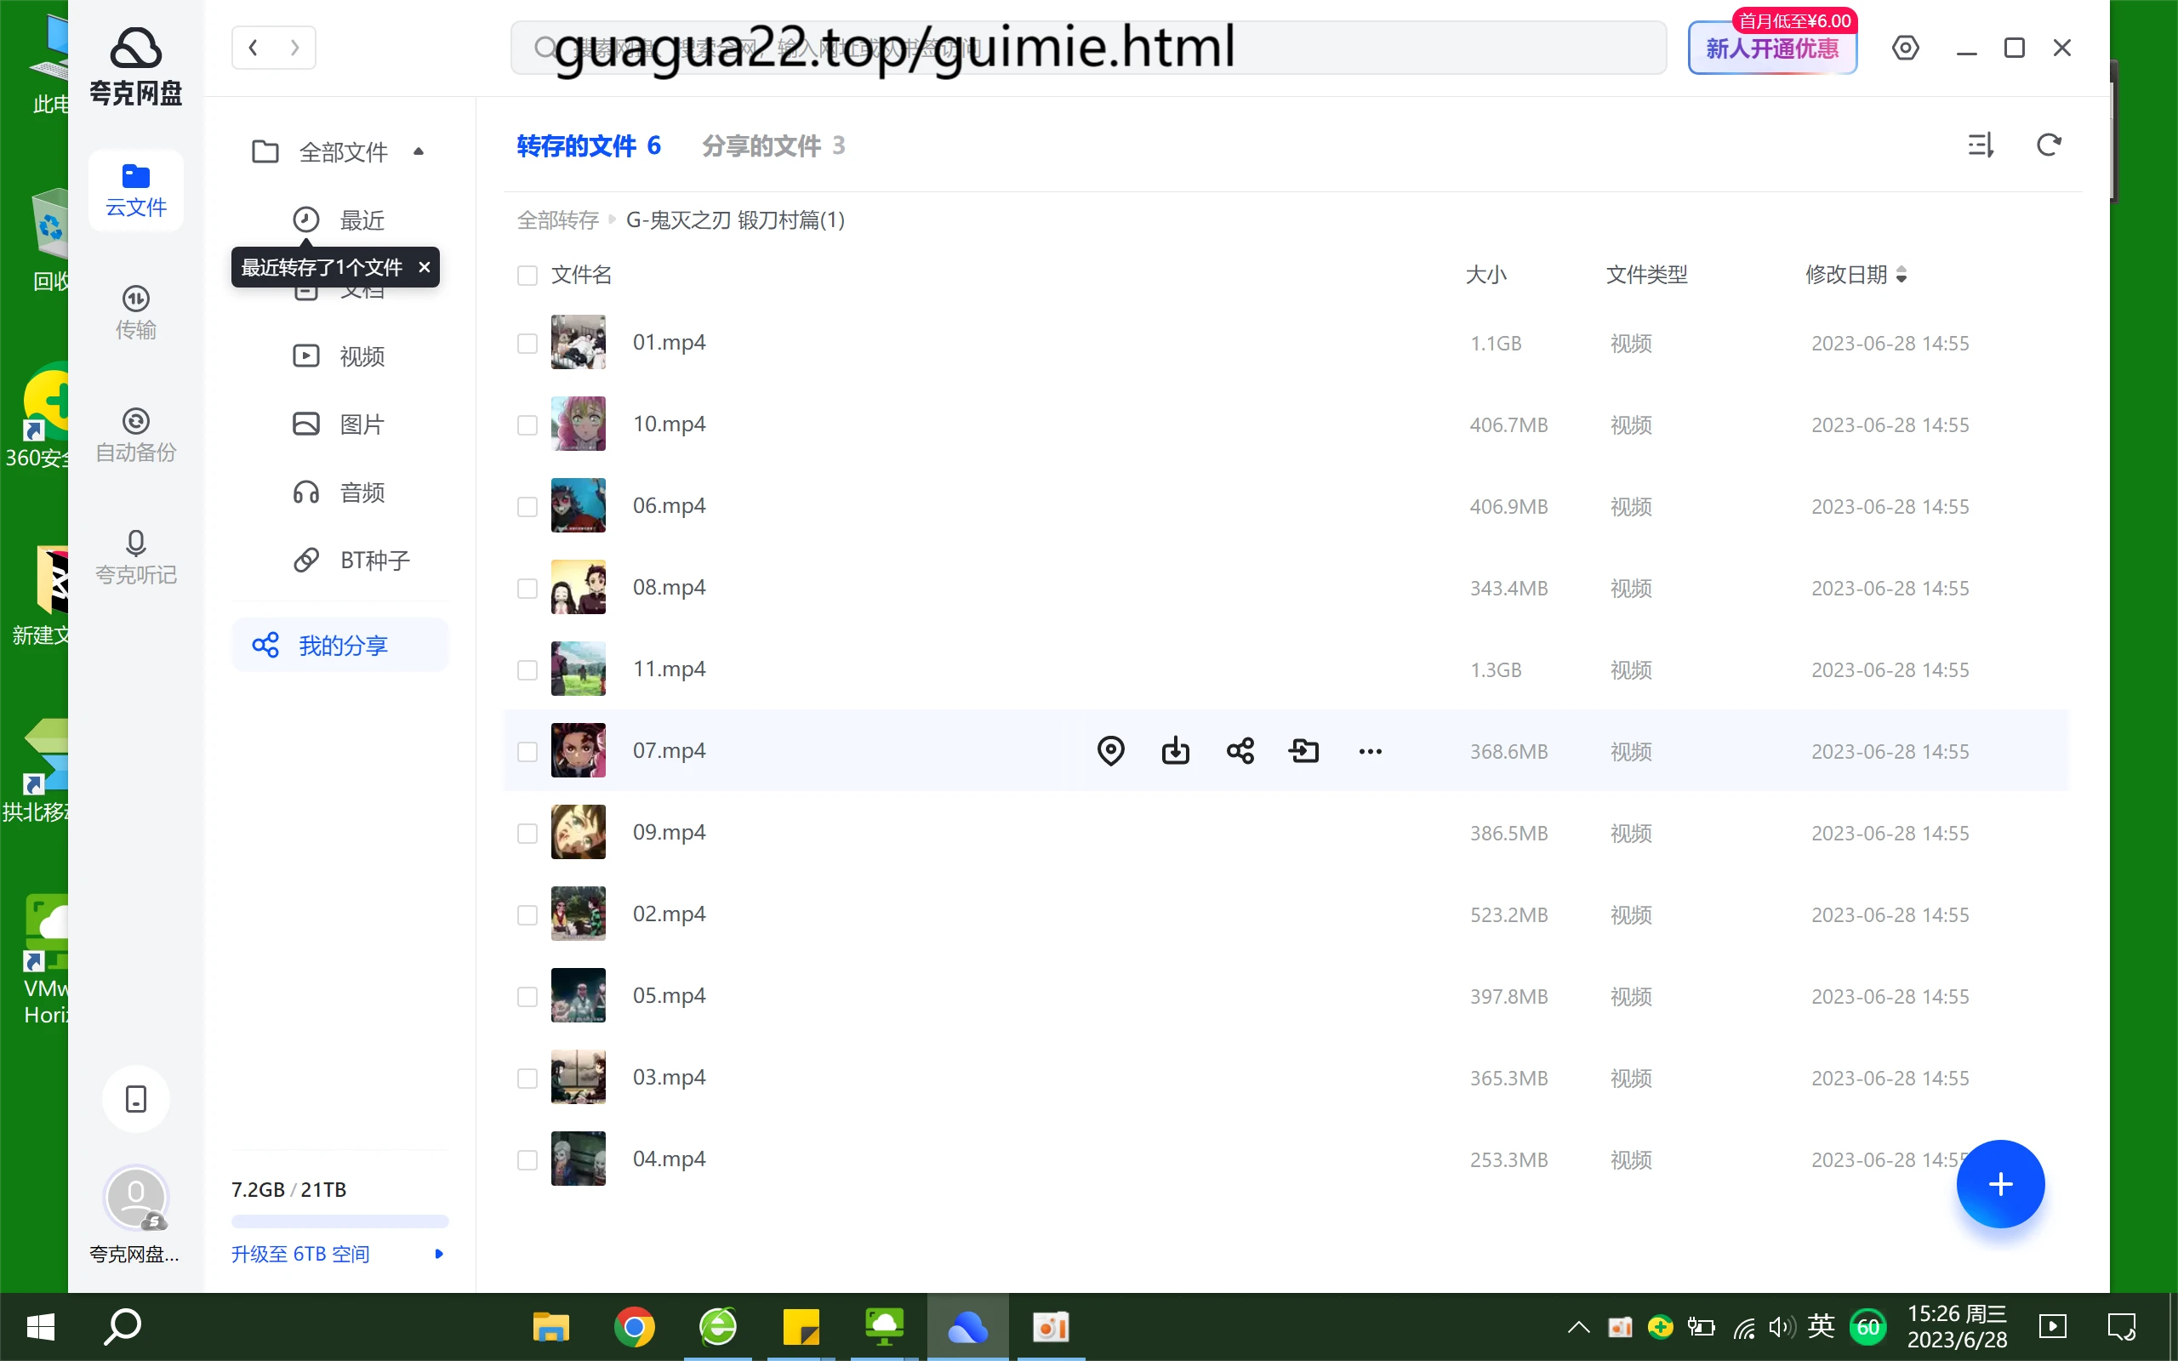Show hidden system tray icons
Screen dimensions: 2178x1361
coord(1578,1327)
